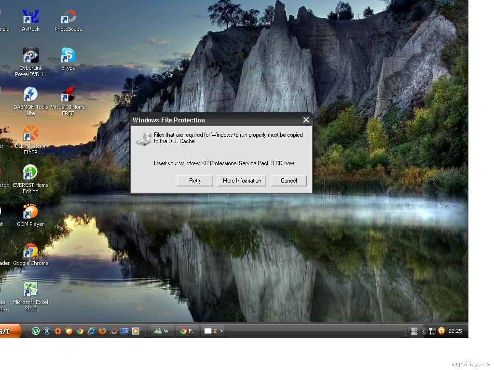Image resolution: width=494 pixels, height=370 pixels.
Task: Expand hidden tray icons arrow
Action: pyautogui.click(x=424, y=331)
